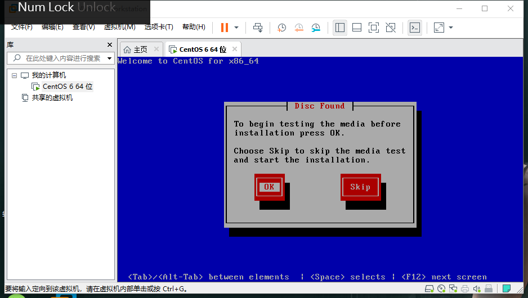Viewport: 528px width, 298px height.
Task: Open the 帮助(H) menu
Action: point(194,27)
